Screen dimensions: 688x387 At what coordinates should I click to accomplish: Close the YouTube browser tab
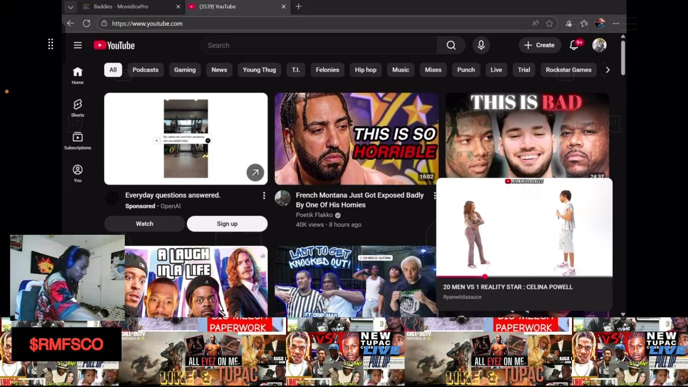pyautogui.click(x=283, y=6)
